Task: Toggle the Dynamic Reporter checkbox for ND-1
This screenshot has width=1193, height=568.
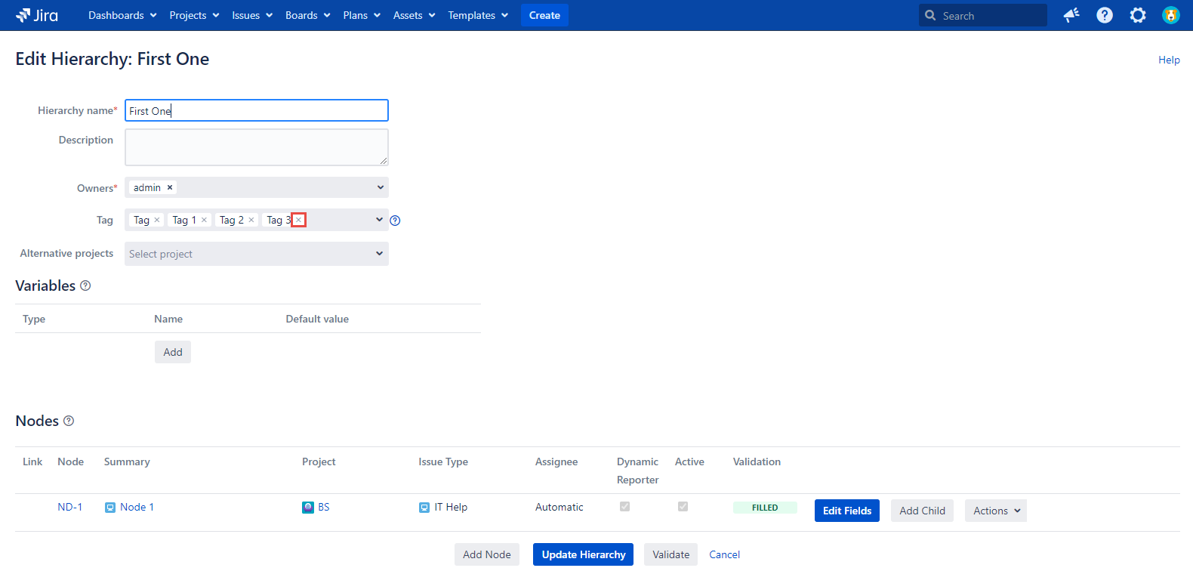Action: [624, 507]
